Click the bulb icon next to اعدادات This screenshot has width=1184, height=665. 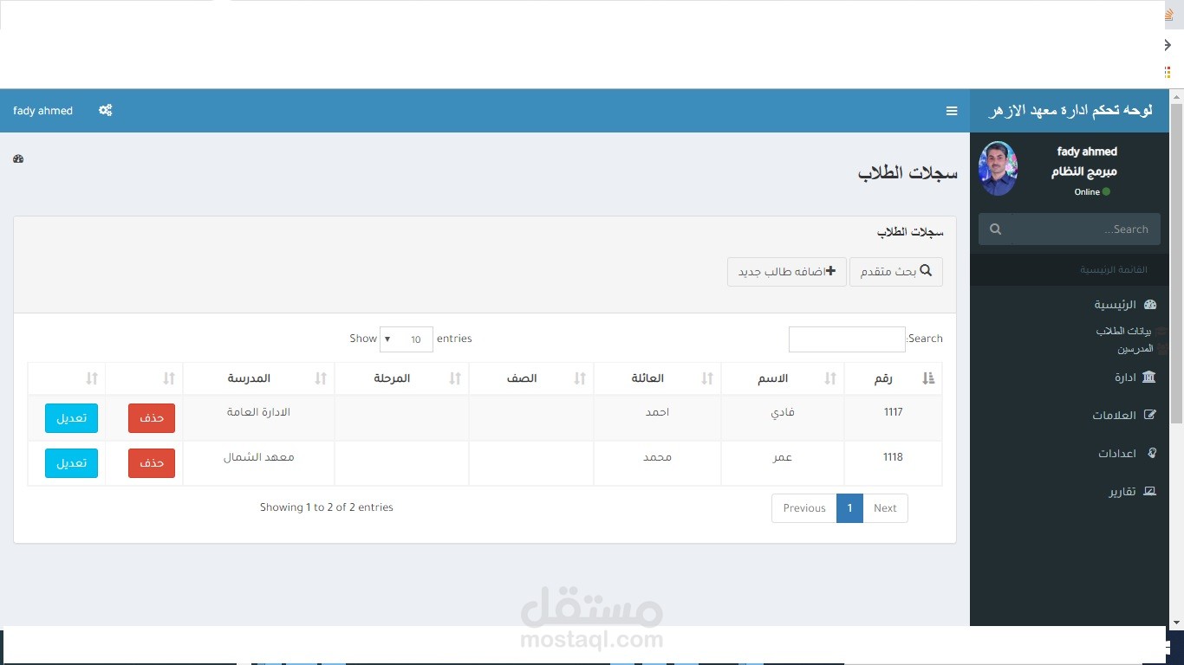coord(1152,453)
